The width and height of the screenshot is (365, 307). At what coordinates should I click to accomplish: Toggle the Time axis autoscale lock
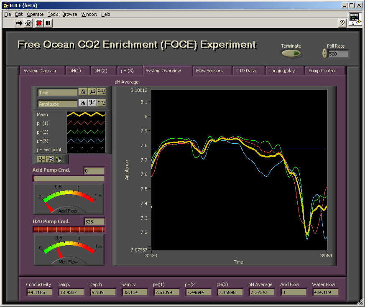point(83,91)
